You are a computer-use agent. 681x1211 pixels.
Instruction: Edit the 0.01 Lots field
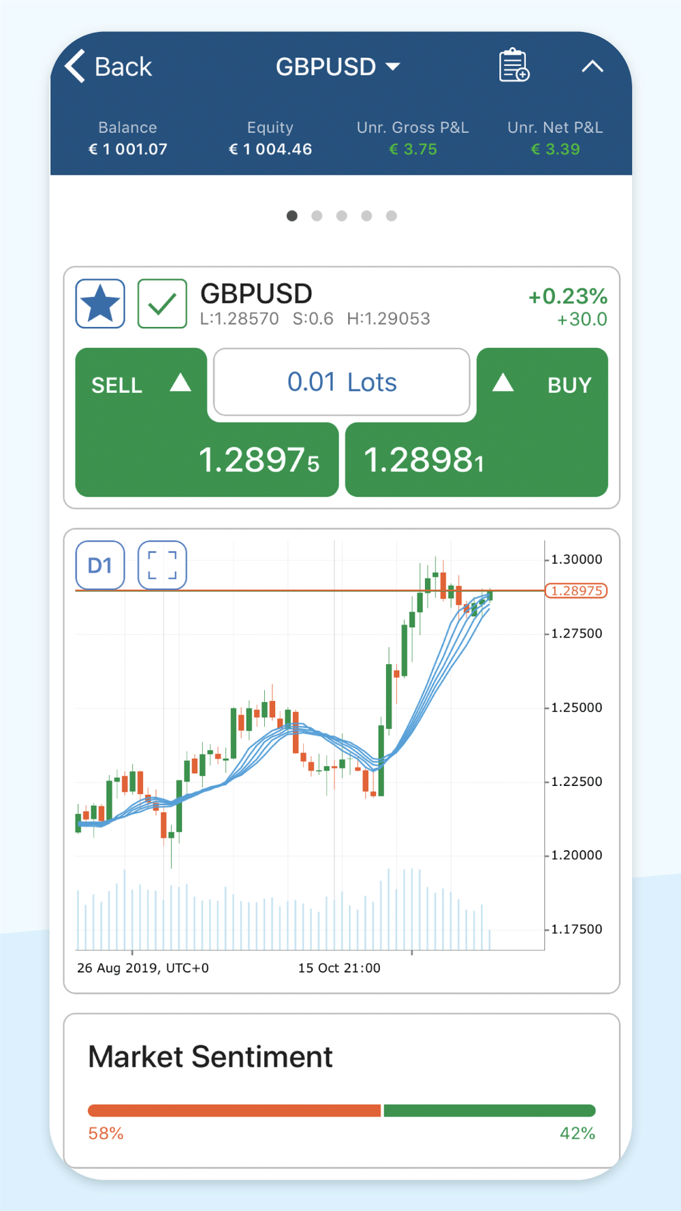click(x=342, y=382)
